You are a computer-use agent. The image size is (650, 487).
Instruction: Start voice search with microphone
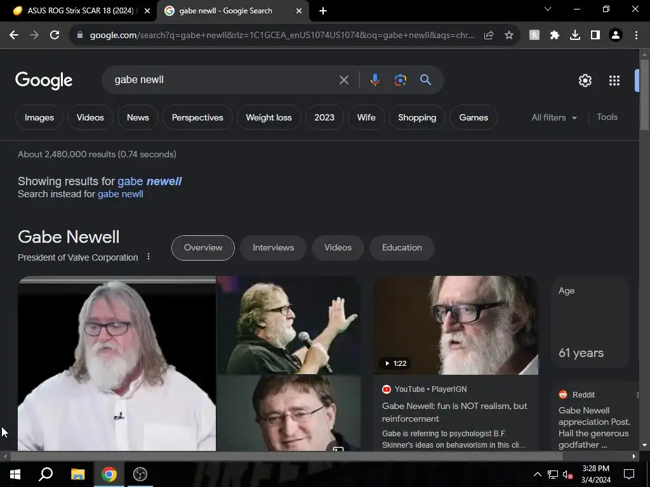pos(375,80)
